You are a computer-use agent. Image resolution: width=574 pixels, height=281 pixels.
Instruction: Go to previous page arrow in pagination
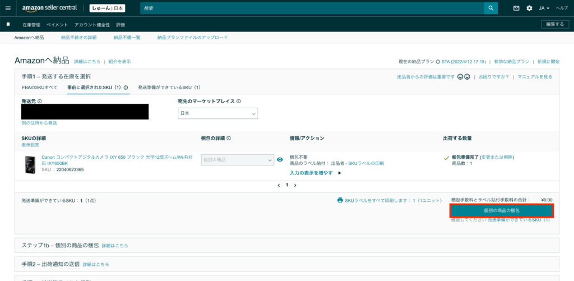[x=279, y=186]
